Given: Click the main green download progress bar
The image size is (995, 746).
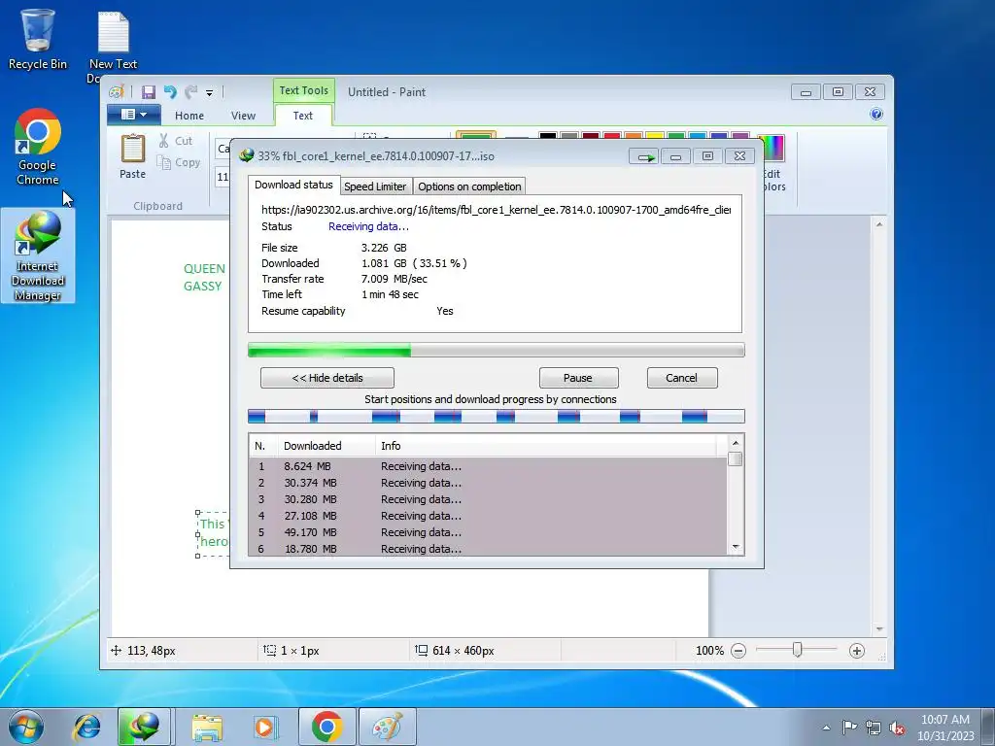Looking at the screenshot, I should click(x=497, y=350).
